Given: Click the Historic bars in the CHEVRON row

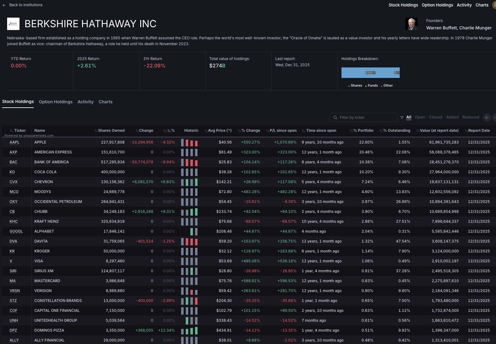Looking at the screenshot, I should coord(189,182).
